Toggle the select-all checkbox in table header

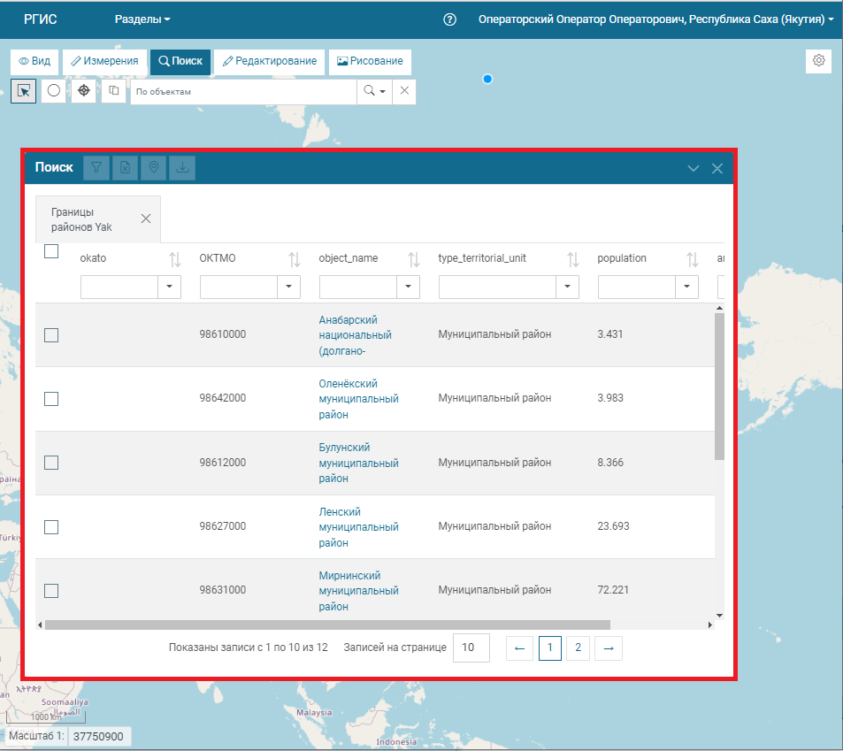[51, 252]
